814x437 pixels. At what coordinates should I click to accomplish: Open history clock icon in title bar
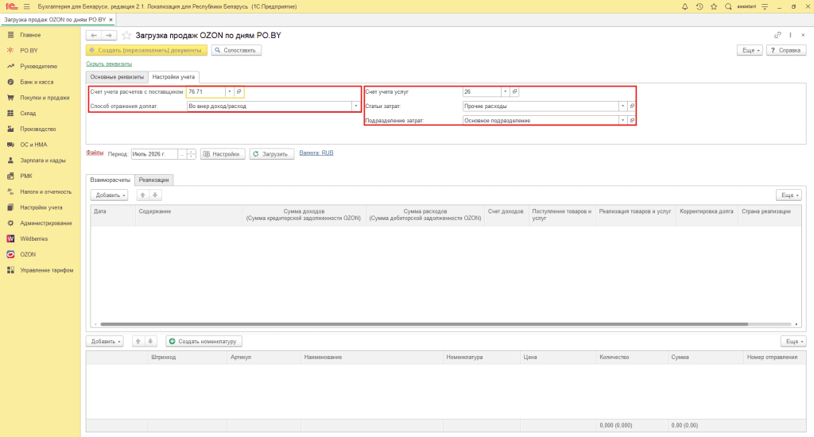700,6
